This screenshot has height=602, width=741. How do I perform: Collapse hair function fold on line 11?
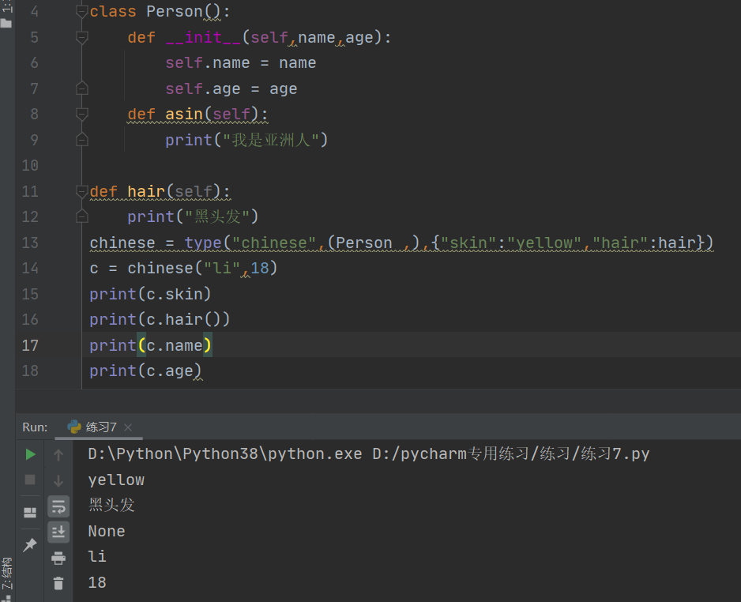coord(81,191)
